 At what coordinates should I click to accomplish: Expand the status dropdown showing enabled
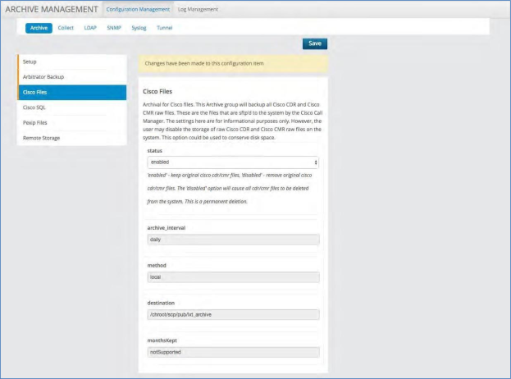click(x=232, y=163)
